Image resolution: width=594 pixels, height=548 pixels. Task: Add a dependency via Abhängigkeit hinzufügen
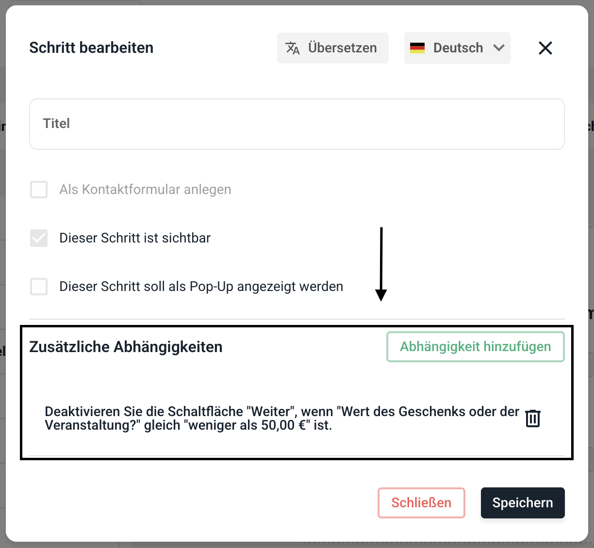[475, 347]
